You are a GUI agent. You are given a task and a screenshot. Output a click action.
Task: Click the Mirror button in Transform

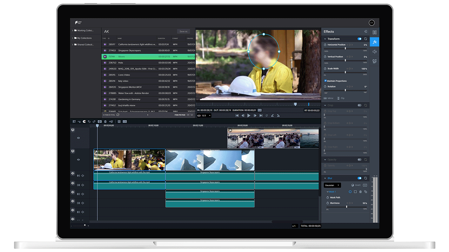click(x=329, y=98)
